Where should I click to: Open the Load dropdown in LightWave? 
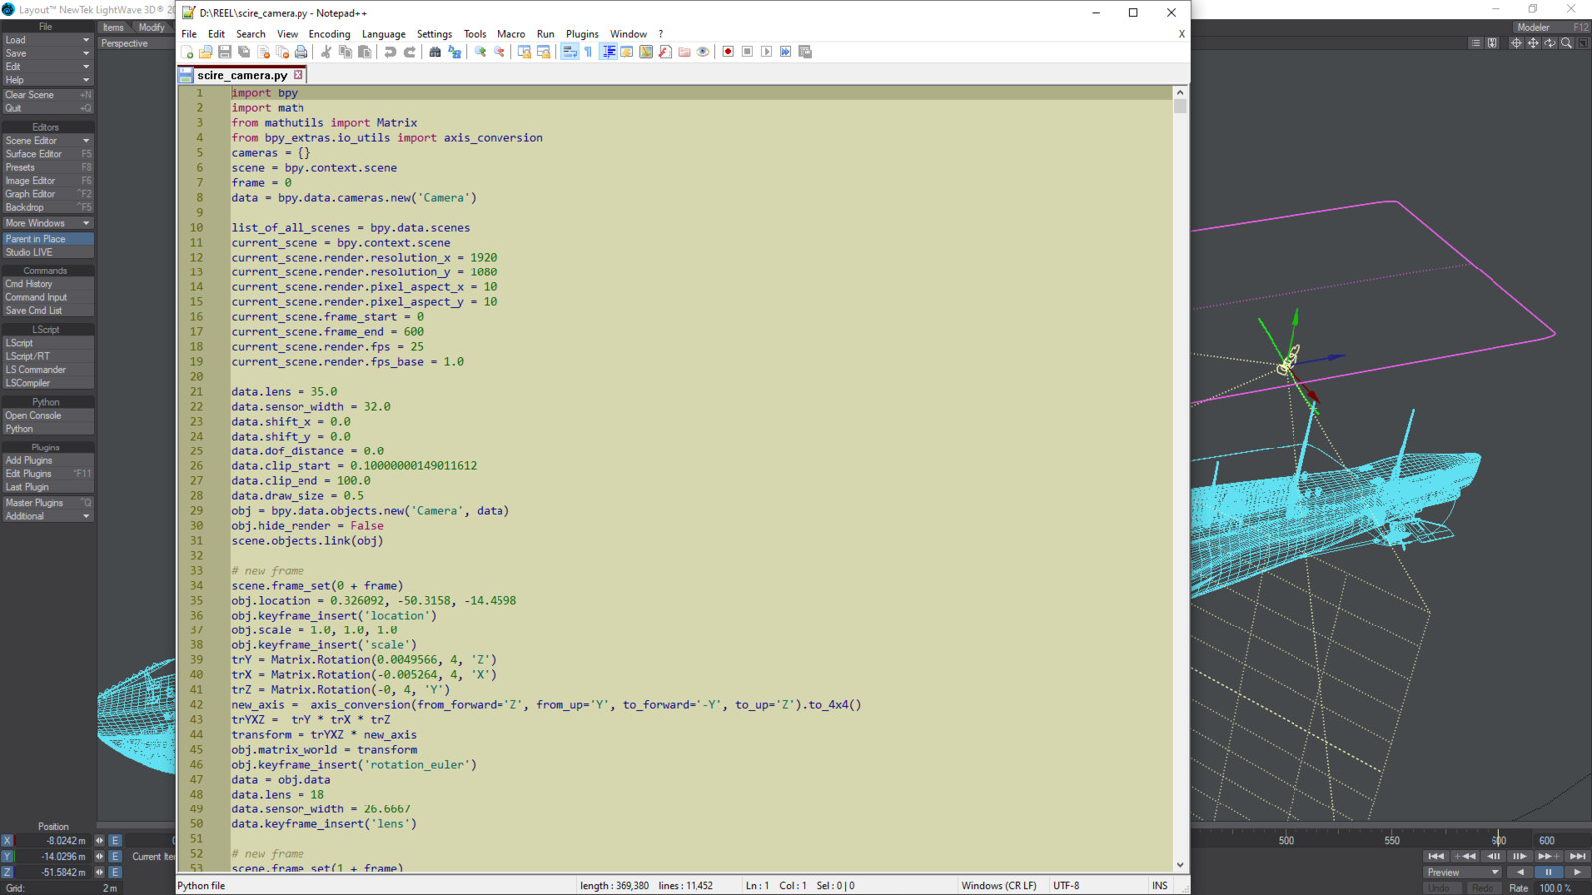(47, 40)
